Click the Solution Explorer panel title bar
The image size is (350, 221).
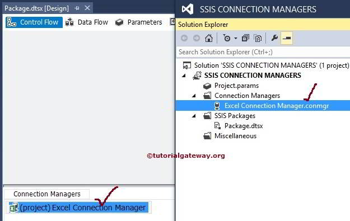pos(263,24)
